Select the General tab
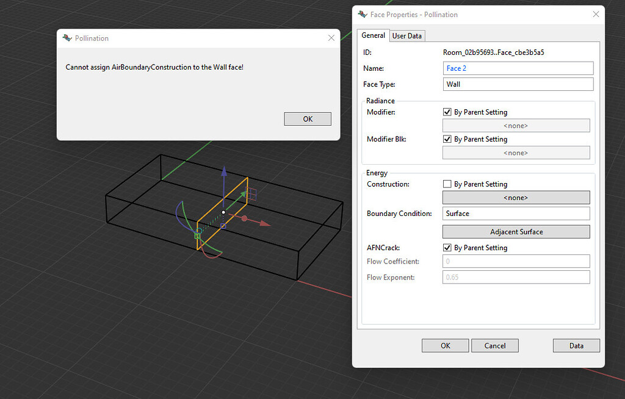625x399 pixels. (373, 35)
